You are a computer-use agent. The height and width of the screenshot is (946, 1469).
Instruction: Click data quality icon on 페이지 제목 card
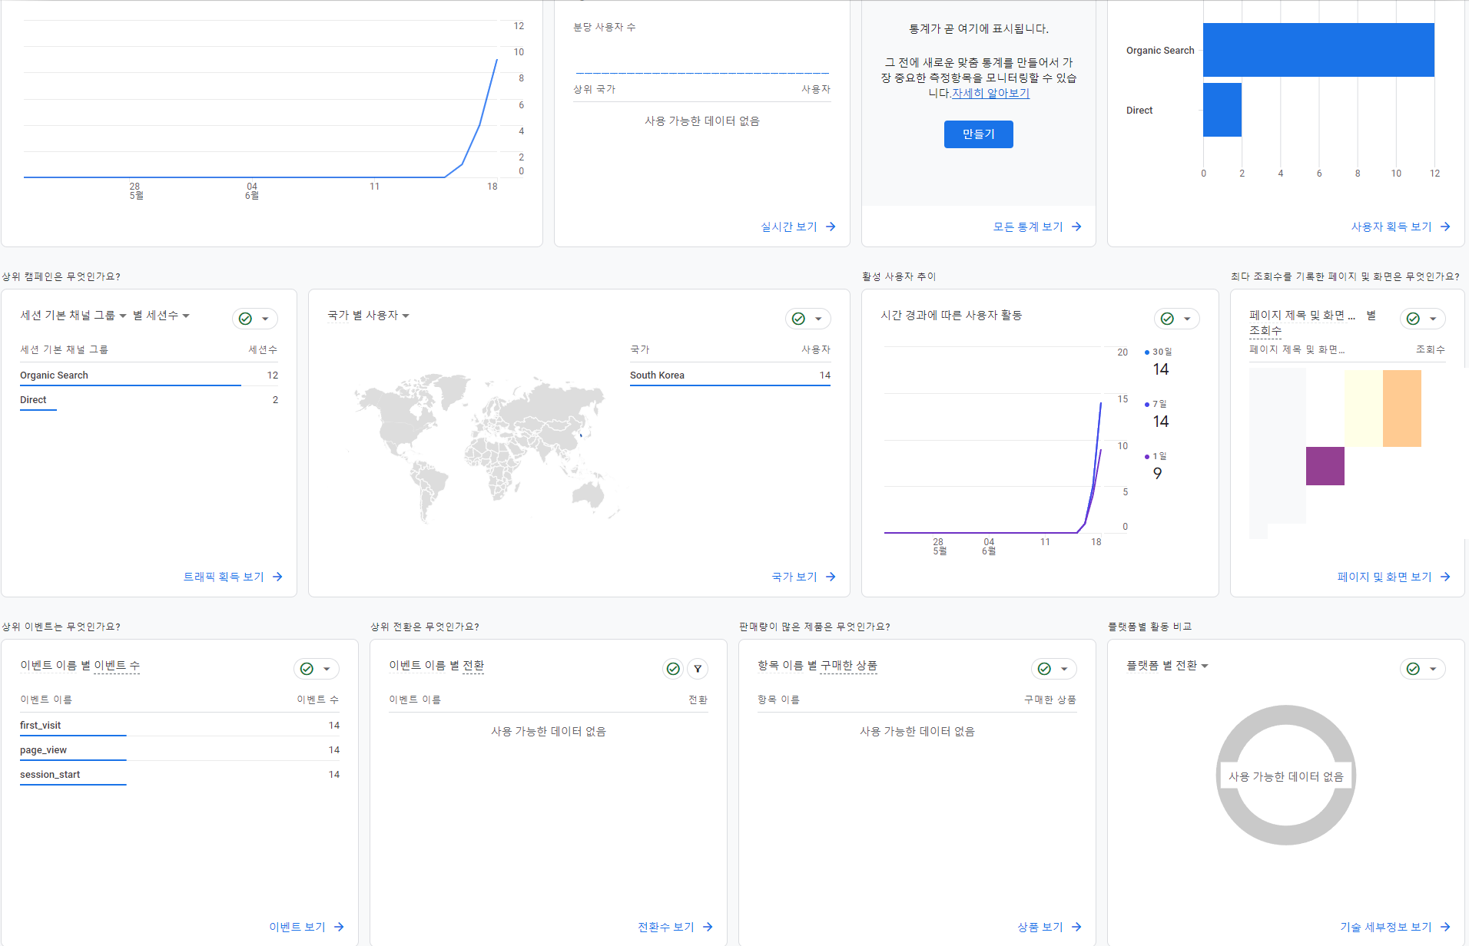tap(1412, 318)
